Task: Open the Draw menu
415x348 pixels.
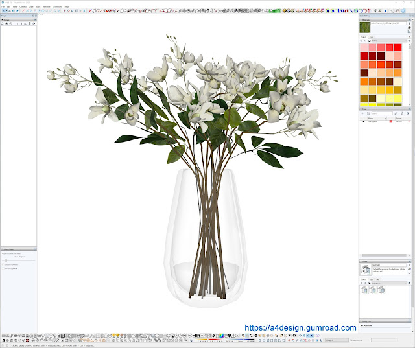Action: 31,6
